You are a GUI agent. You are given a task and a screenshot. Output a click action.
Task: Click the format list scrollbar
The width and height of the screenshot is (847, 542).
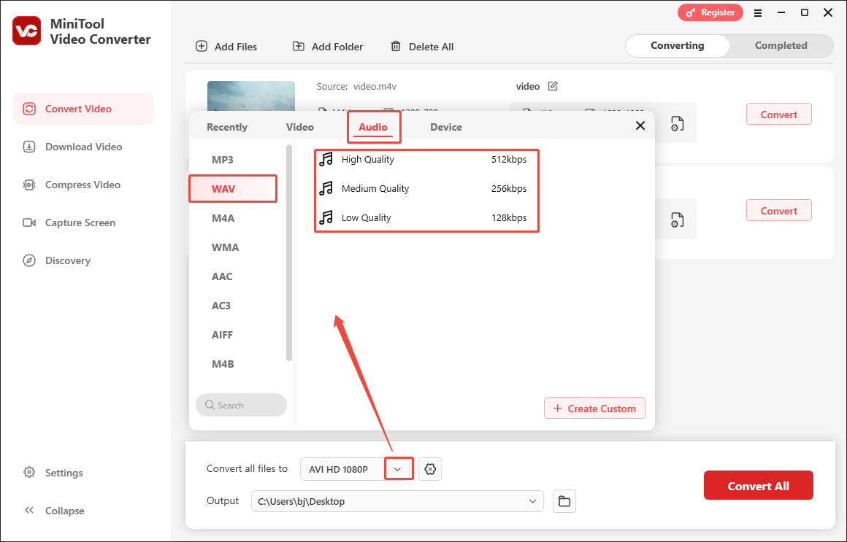click(289, 252)
